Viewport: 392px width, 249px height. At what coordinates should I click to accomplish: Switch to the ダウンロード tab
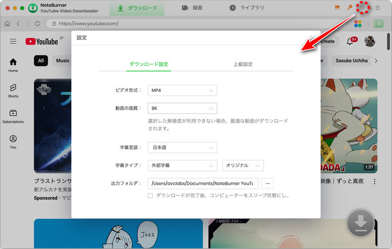[137, 8]
